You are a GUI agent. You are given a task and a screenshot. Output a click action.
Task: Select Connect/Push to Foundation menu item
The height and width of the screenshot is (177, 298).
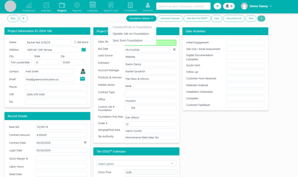point(132,27)
